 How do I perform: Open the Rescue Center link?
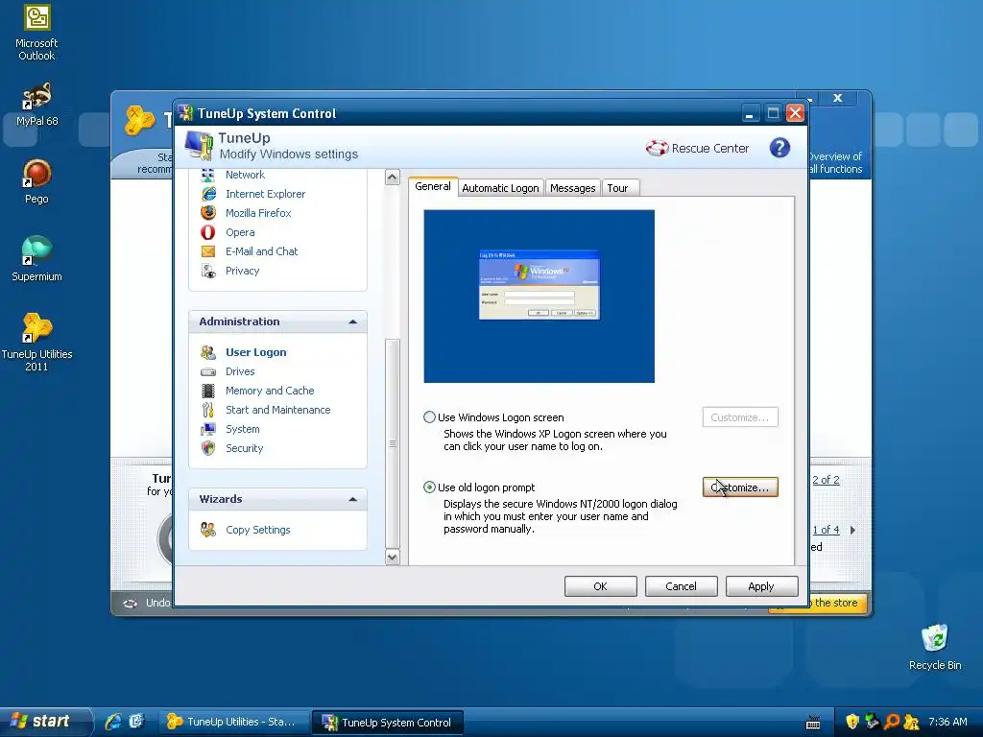709,149
